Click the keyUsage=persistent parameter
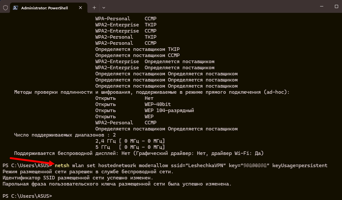Screen dimensions: 342x200 [300, 166]
